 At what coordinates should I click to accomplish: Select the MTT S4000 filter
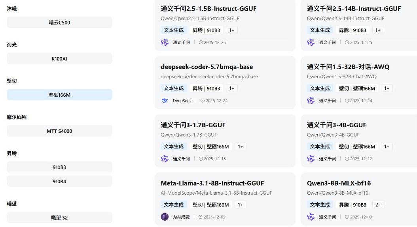(x=59, y=131)
